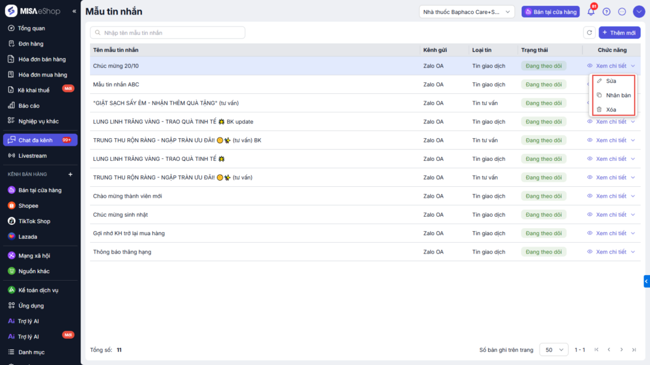The width and height of the screenshot is (650, 365).
Task: Open the Lazada channel in the sidebar
Action: [x=27, y=236]
